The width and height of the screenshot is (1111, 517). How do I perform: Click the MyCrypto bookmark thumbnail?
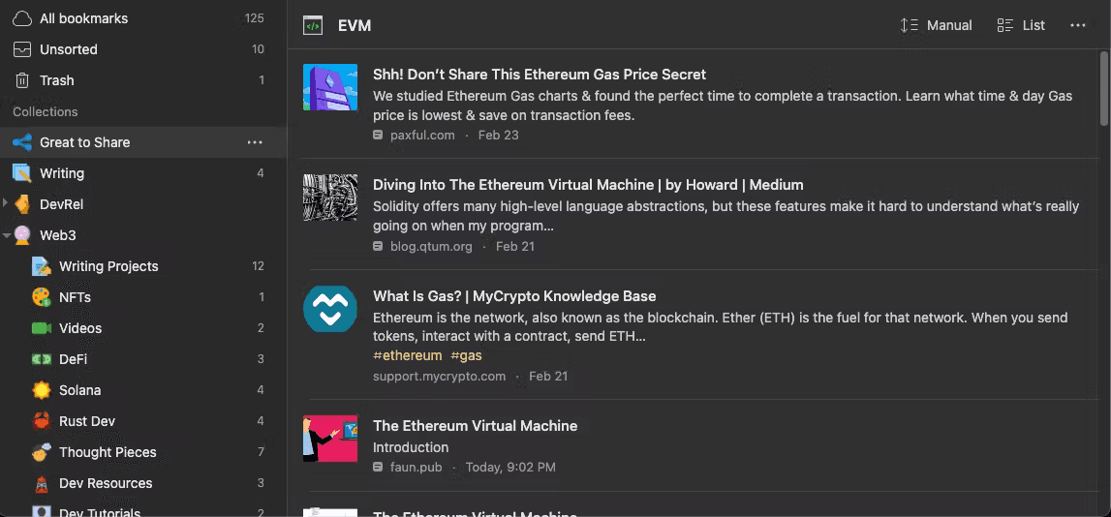point(330,309)
